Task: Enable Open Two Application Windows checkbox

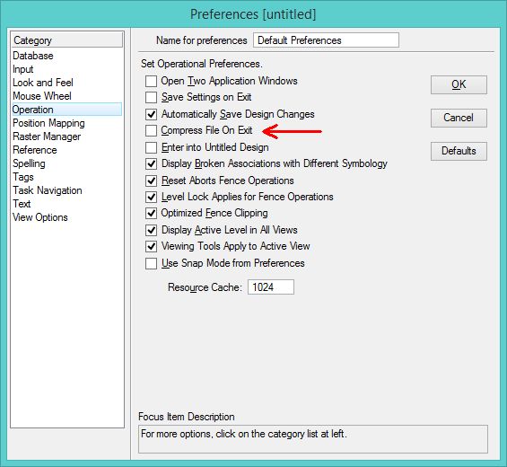Action: tap(151, 81)
